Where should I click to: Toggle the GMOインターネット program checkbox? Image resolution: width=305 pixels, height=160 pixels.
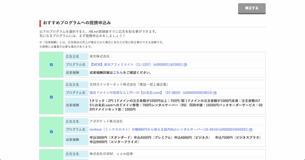click(51, 97)
